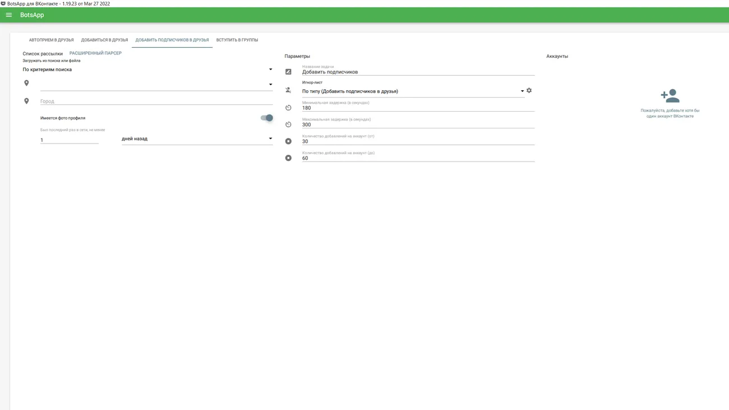Click the pencil icon beside task name
Screen dimensions: 729x410
pyautogui.click(x=288, y=72)
